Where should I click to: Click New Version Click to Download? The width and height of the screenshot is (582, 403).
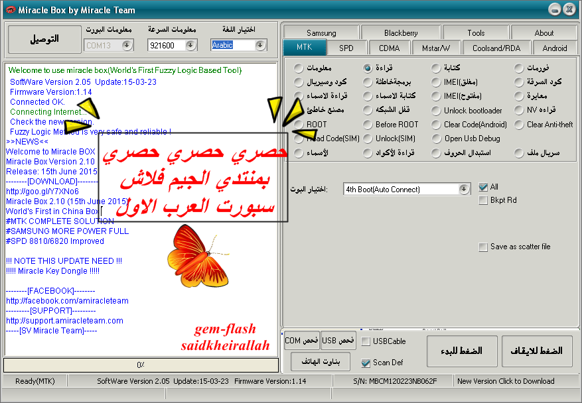pyautogui.click(x=506, y=381)
